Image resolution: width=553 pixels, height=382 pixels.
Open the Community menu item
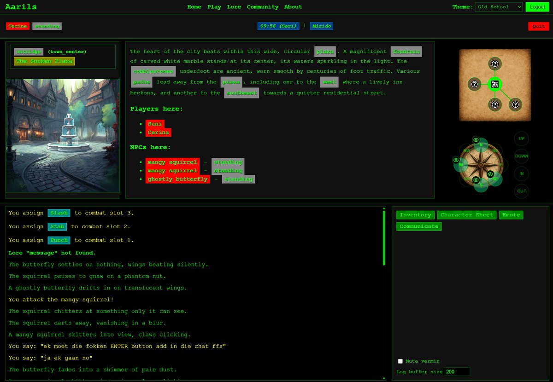[x=263, y=7]
